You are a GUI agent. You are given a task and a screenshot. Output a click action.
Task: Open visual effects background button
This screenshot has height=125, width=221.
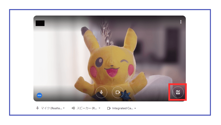pos(178,92)
